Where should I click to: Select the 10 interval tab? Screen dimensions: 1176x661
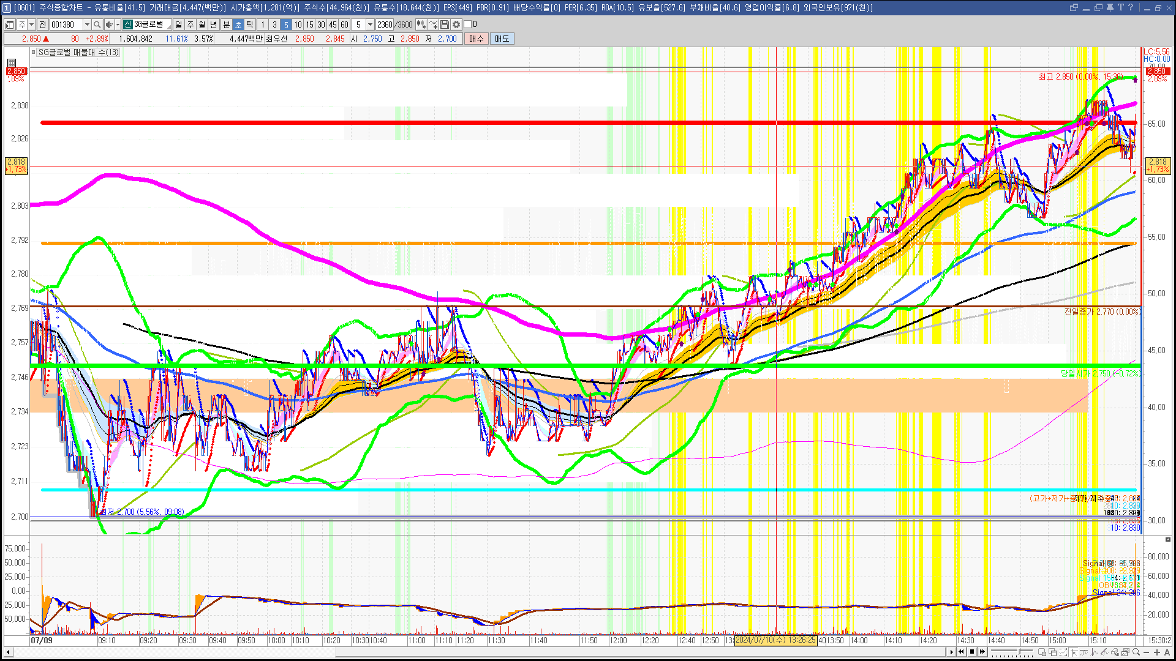click(298, 24)
